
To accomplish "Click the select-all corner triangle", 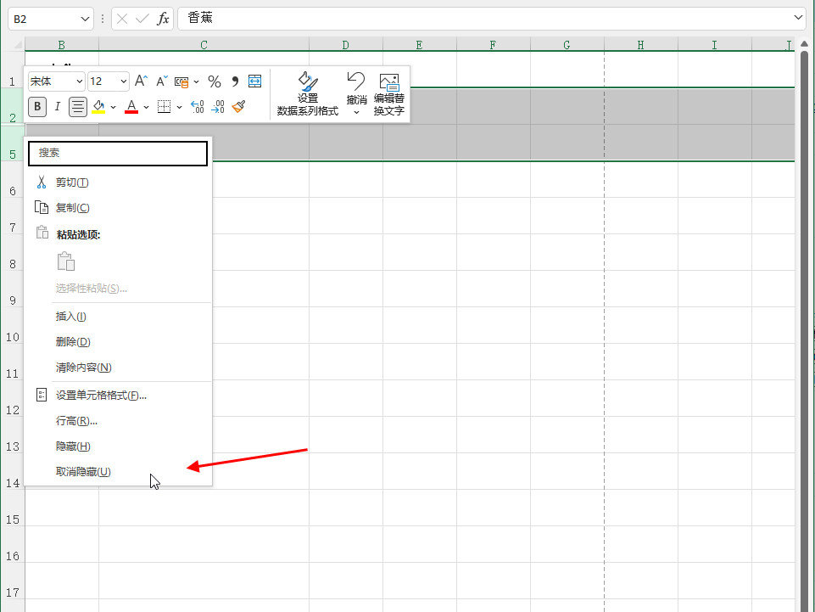I will click(17, 44).
